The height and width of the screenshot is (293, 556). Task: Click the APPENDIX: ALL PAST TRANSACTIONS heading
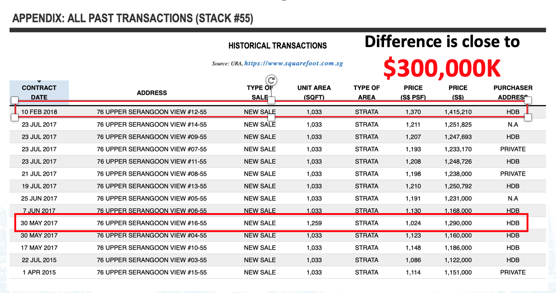click(x=133, y=19)
